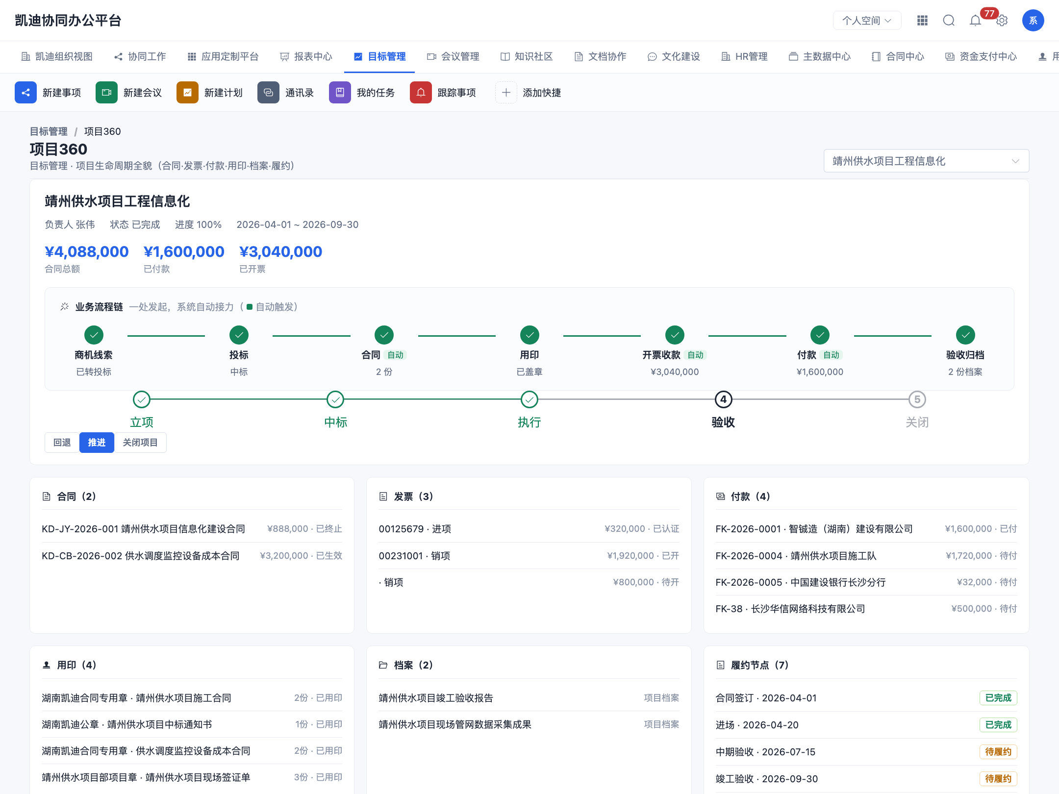The image size is (1059, 794).
Task: Click 已完成 tag on 进场 · 2026-04-20
Action: [998, 725]
